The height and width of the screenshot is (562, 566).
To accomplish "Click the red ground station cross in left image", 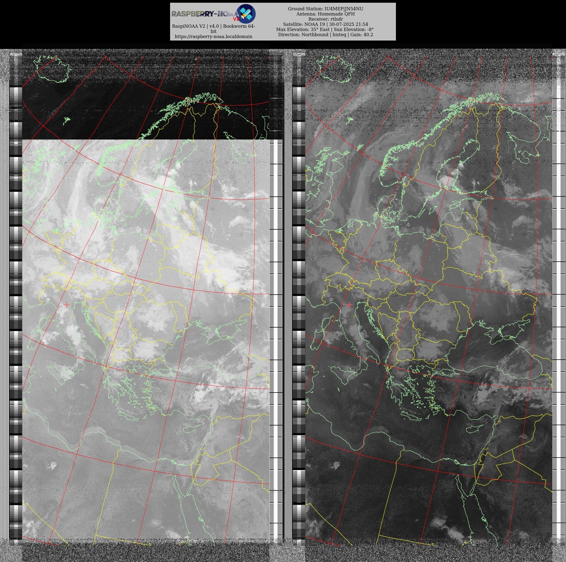I will 66,305.
